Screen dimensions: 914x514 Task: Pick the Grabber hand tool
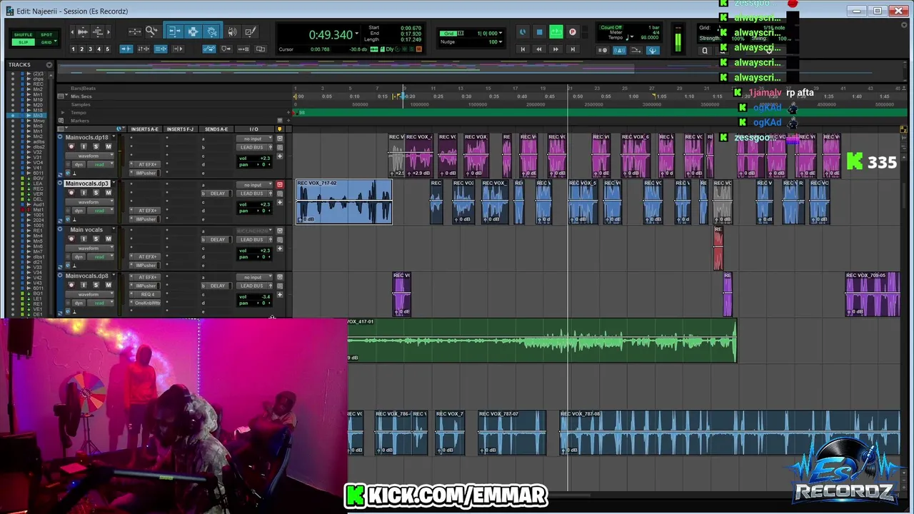coord(212,31)
